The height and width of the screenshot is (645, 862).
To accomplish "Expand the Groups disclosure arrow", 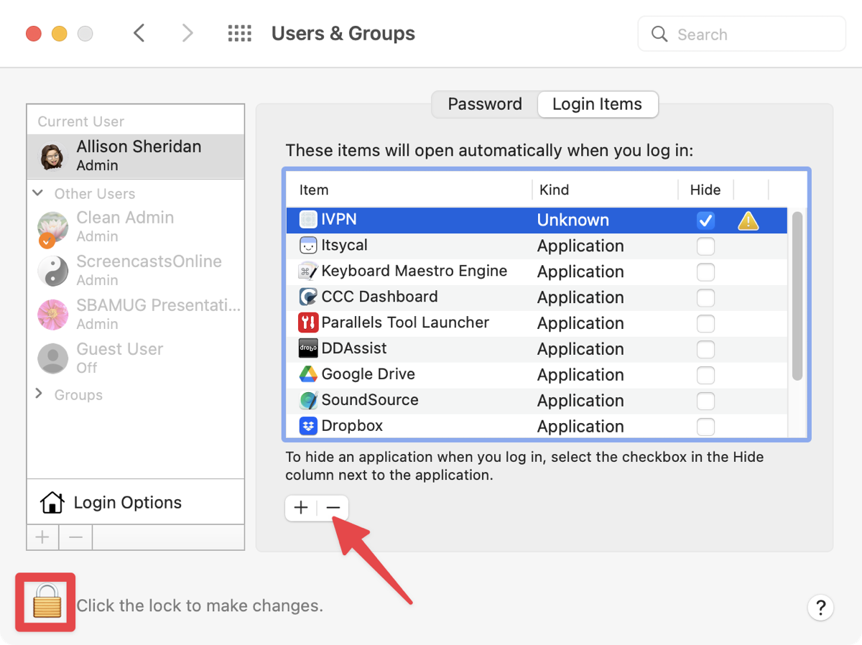I will (x=38, y=394).
